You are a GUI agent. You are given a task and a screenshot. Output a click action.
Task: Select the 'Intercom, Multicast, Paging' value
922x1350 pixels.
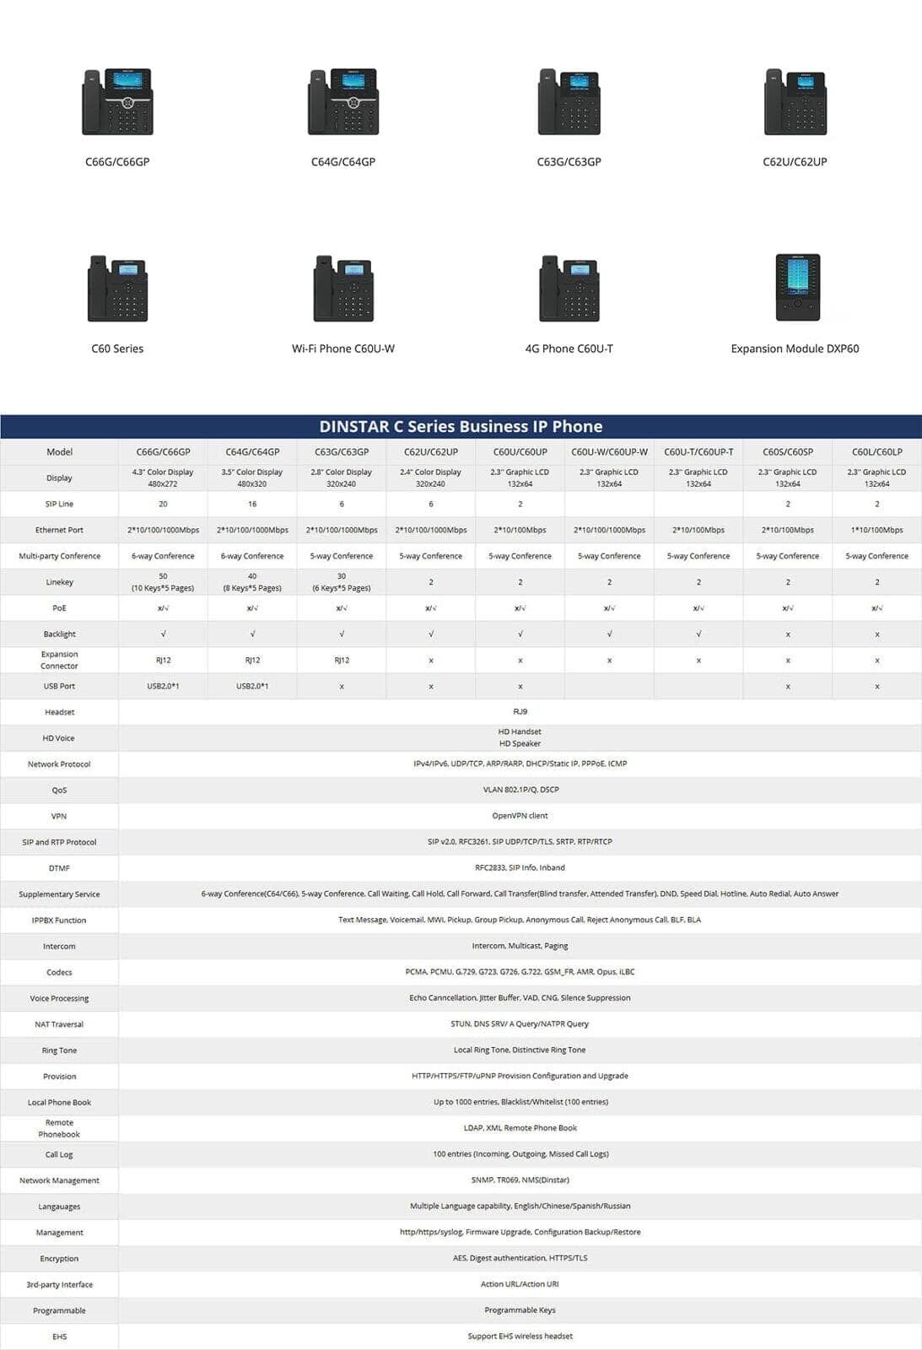pyautogui.click(x=520, y=946)
